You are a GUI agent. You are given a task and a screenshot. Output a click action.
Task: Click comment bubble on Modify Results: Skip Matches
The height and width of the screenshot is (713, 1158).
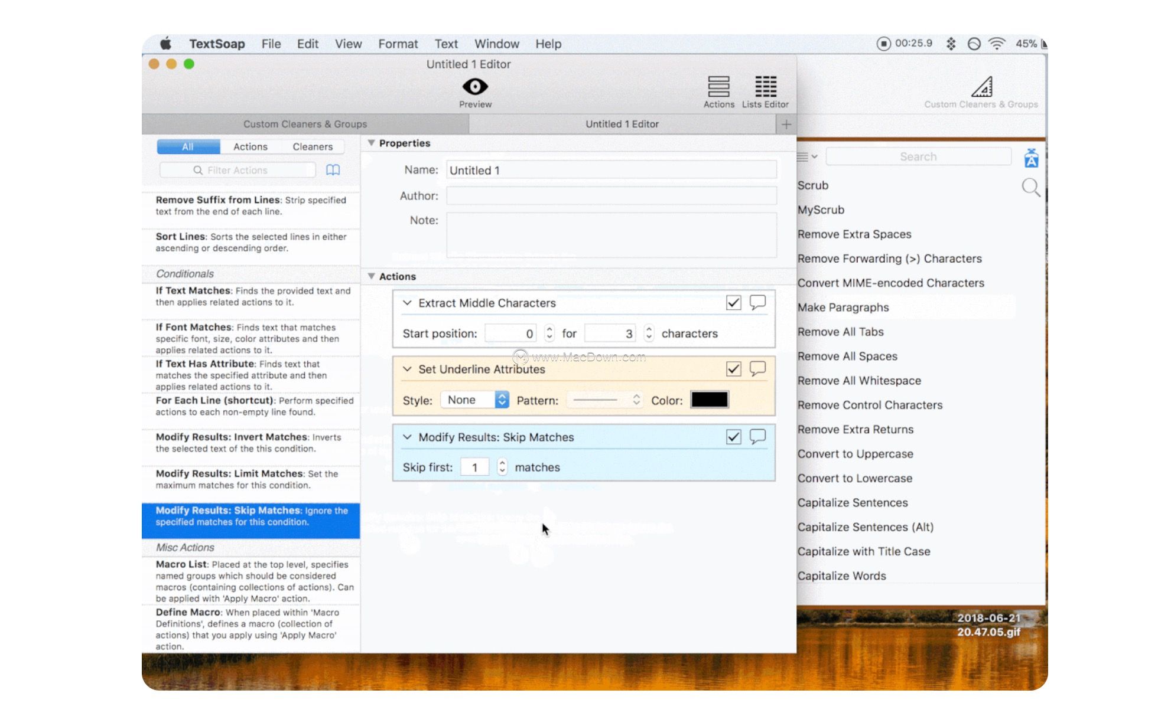pyautogui.click(x=757, y=436)
